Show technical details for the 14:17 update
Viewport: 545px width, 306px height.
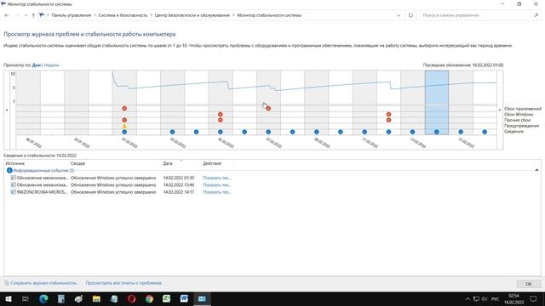216,192
